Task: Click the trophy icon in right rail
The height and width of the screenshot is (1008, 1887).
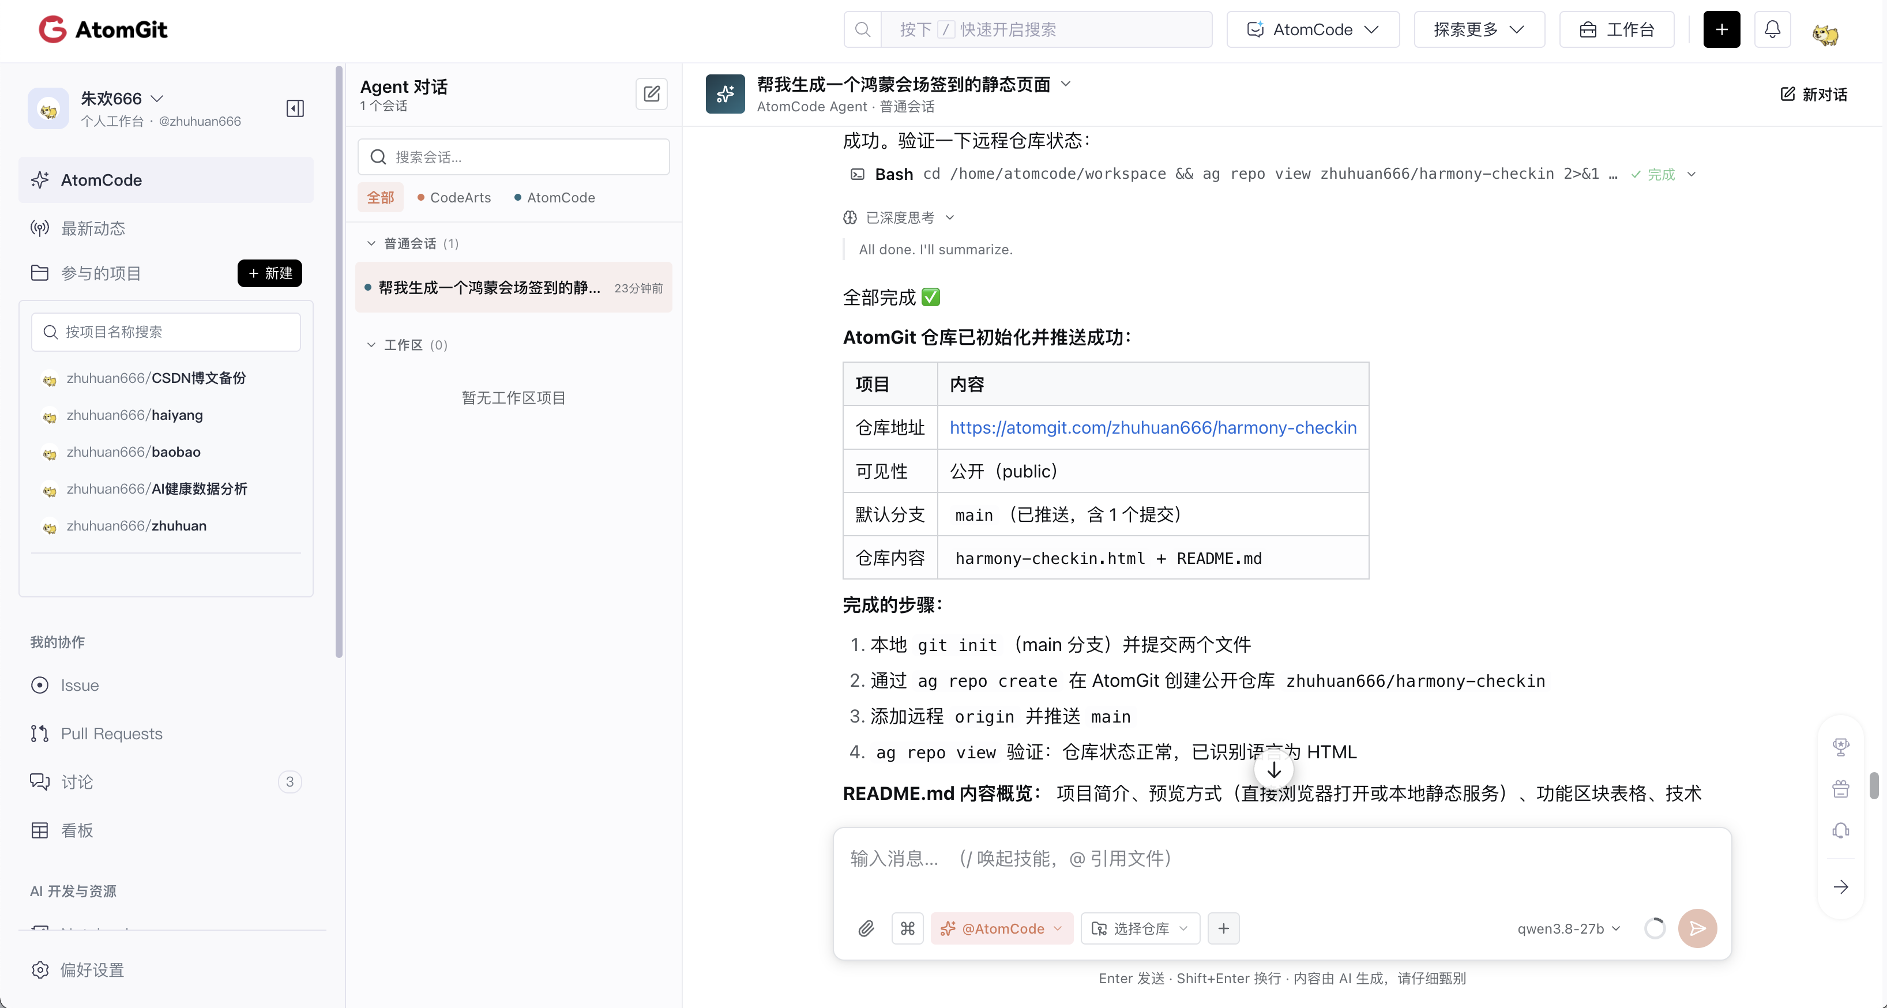Action: [1841, 746]
